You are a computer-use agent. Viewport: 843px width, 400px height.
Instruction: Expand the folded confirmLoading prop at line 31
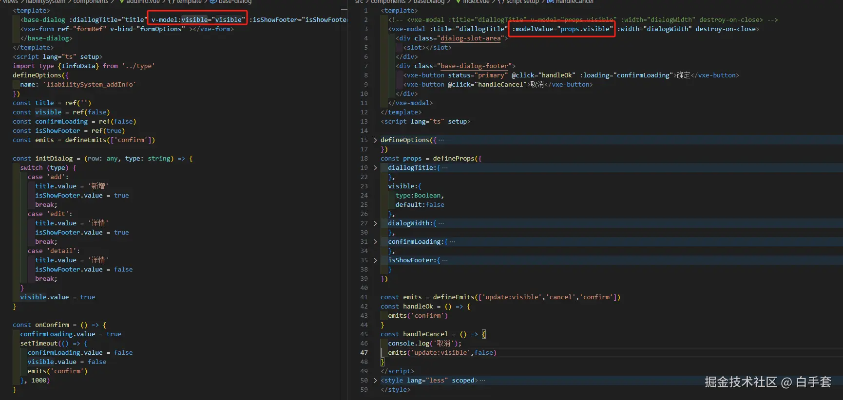click(x=375, y=242)
